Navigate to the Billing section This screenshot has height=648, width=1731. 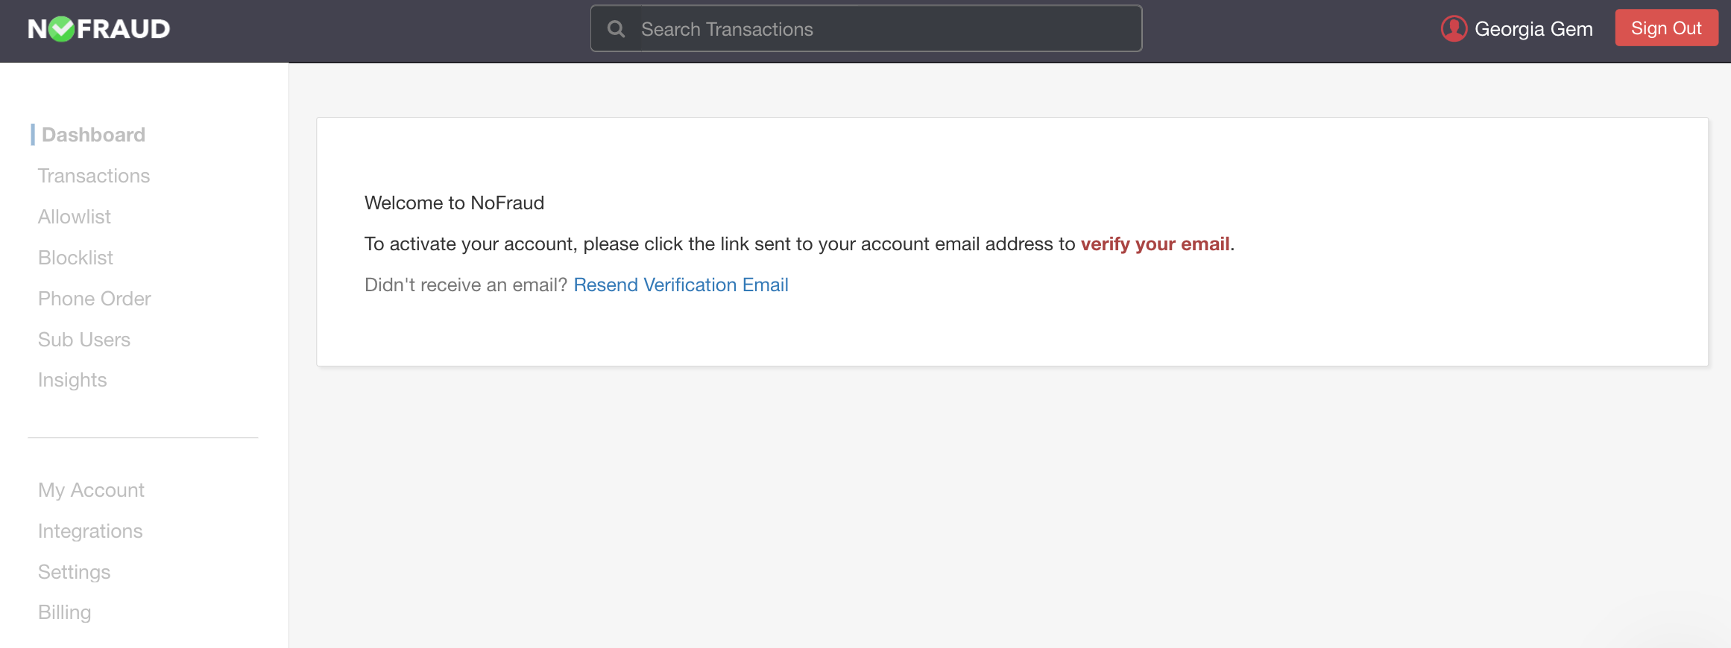(64, 612)
